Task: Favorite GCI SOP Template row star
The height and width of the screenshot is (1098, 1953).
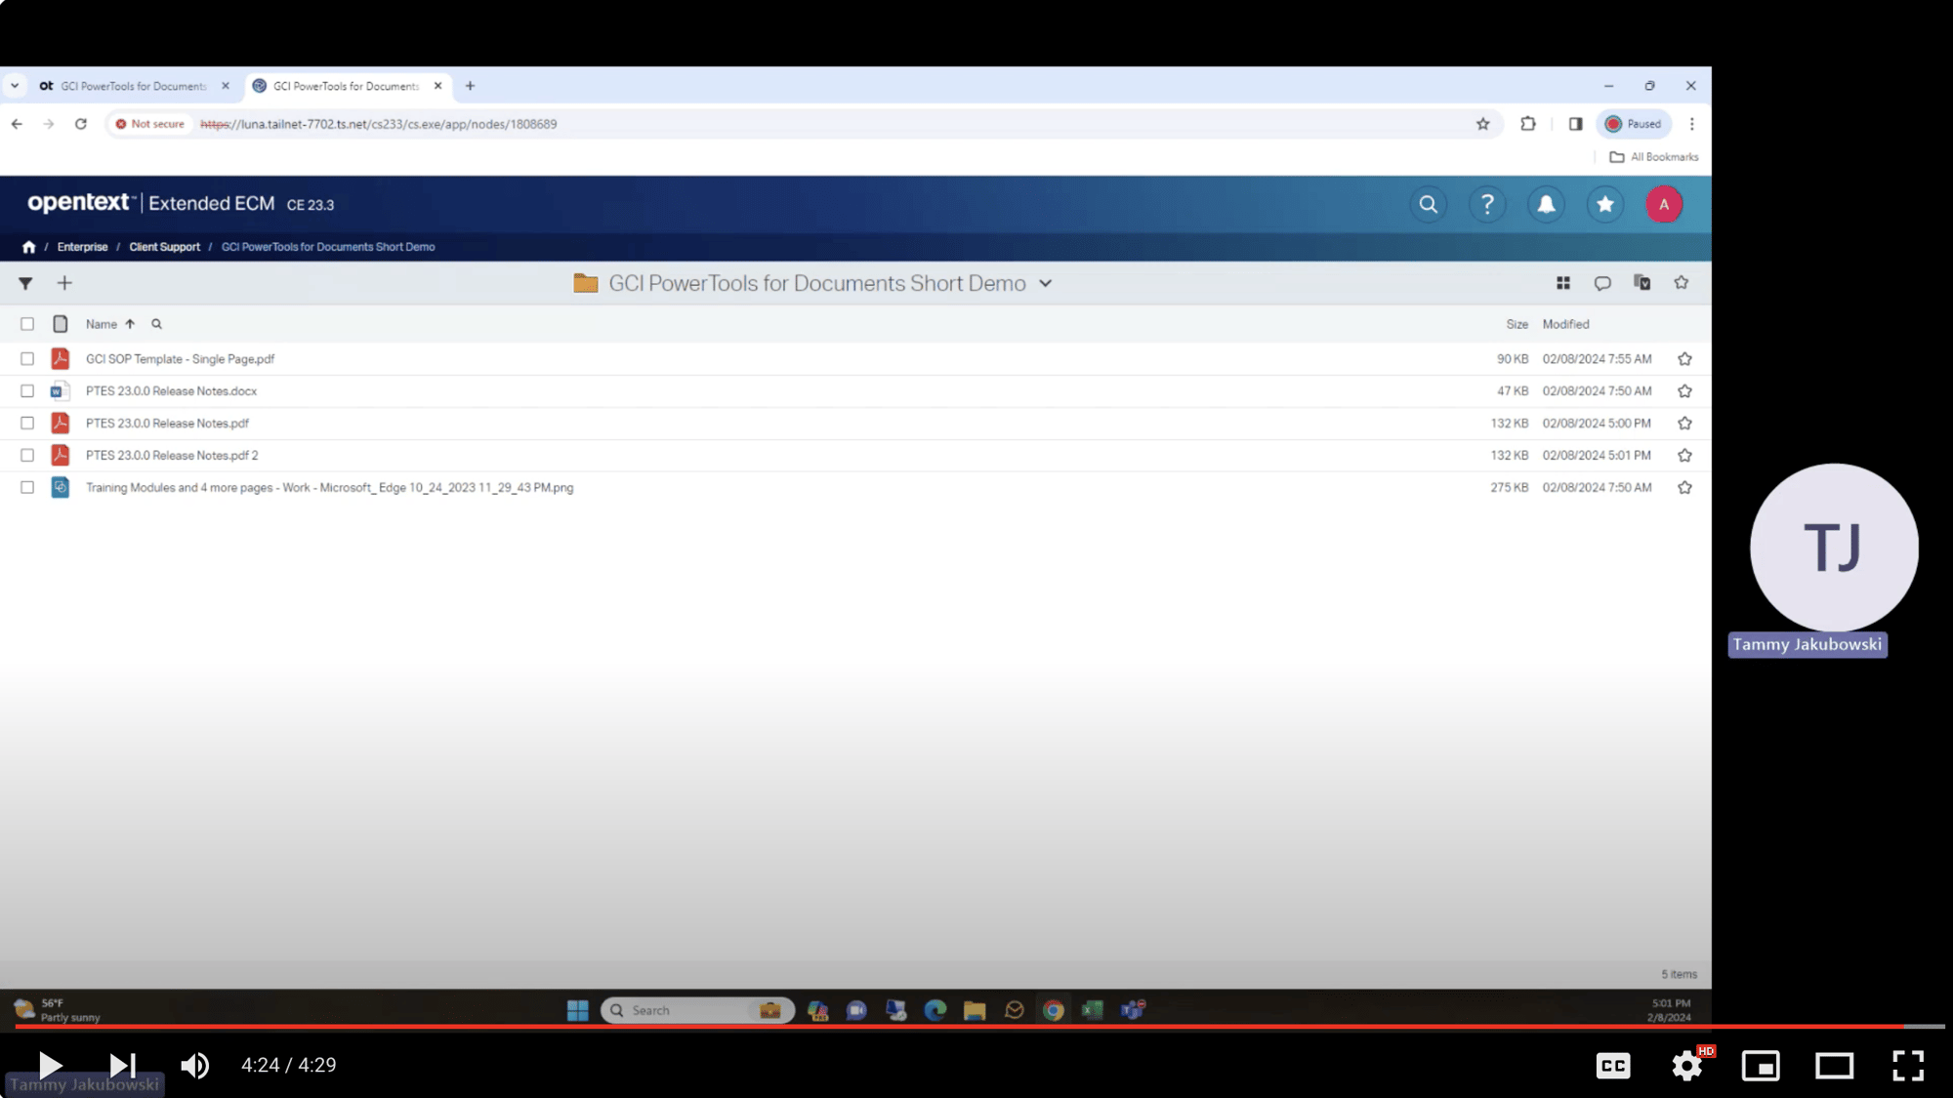Action: point(1684,359)
